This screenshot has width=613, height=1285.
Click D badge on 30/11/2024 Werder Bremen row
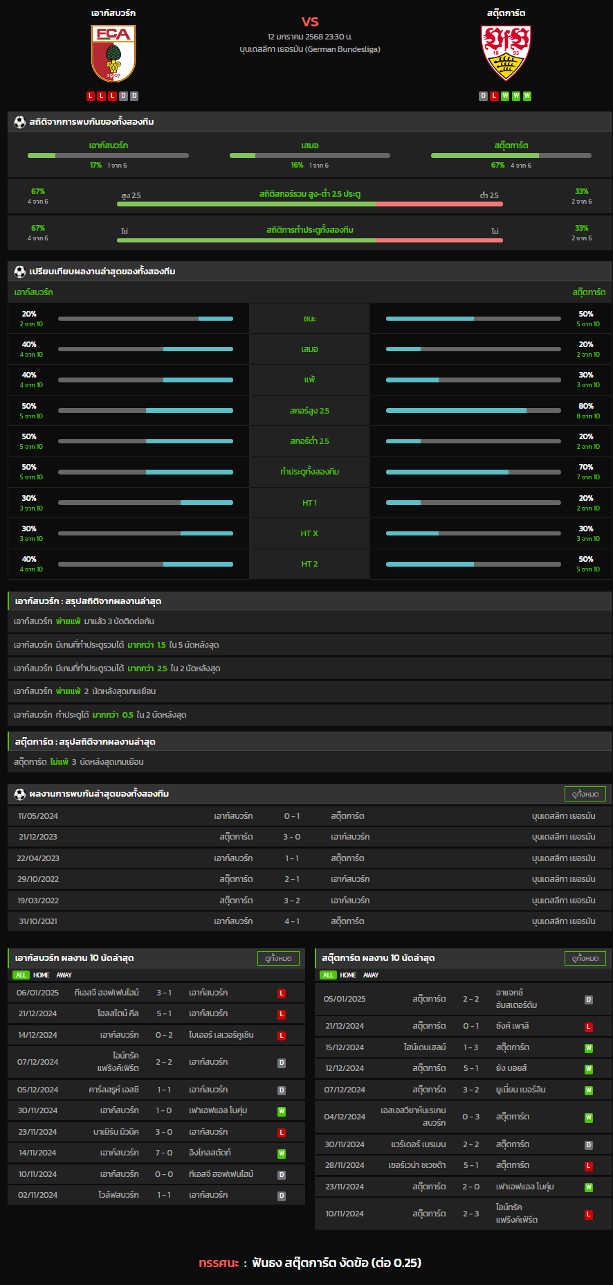coord(589,1145)
